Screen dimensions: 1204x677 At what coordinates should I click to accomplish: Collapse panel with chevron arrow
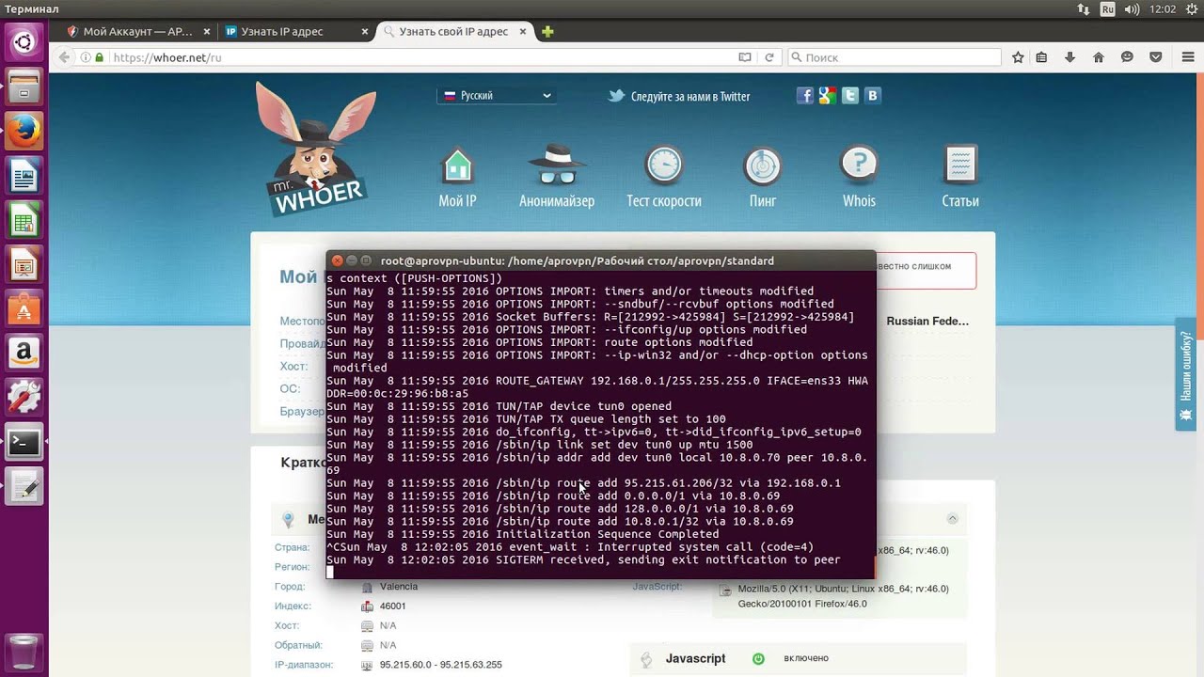point(952,519)
